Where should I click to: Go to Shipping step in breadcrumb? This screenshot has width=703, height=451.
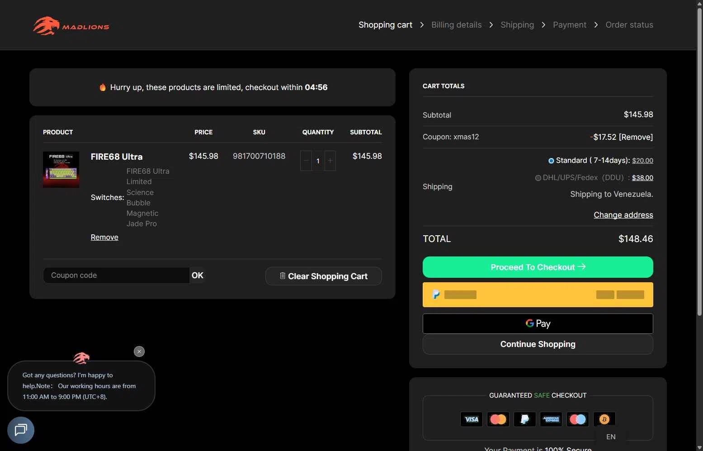[x=517, y=25]
